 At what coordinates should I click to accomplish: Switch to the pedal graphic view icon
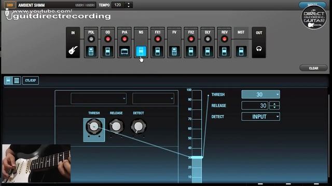8,81
